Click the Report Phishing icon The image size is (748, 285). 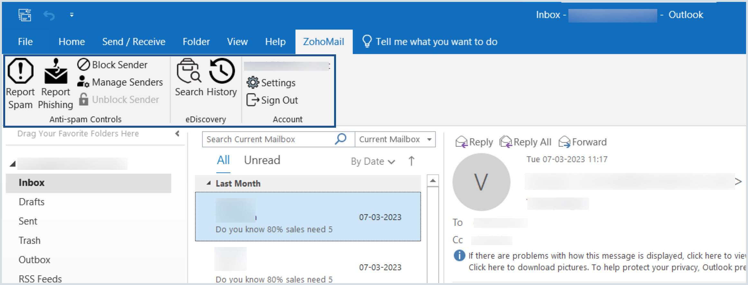click(x=56, y=71)
